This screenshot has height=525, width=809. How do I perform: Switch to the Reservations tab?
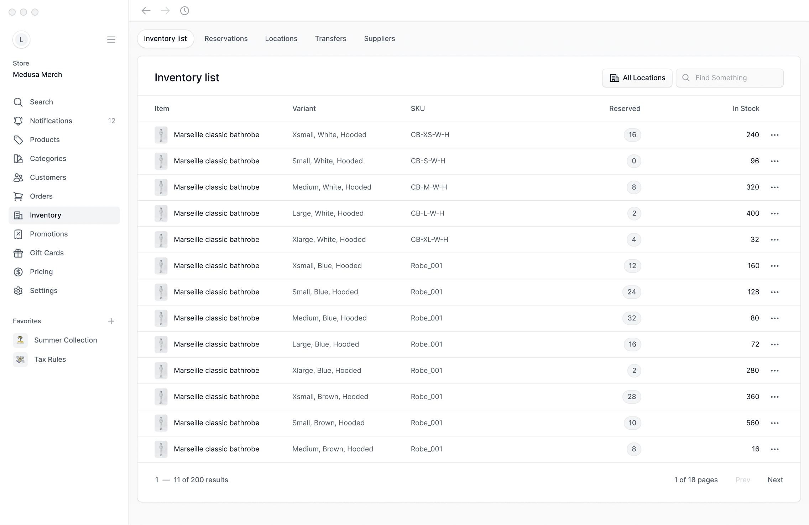click(x=226, y=38)
